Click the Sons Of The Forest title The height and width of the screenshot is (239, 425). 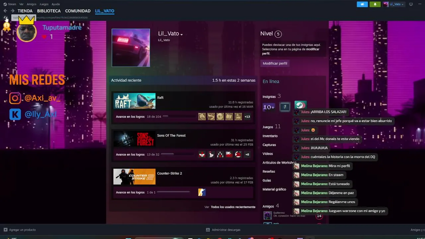click(x=171, y=135)
